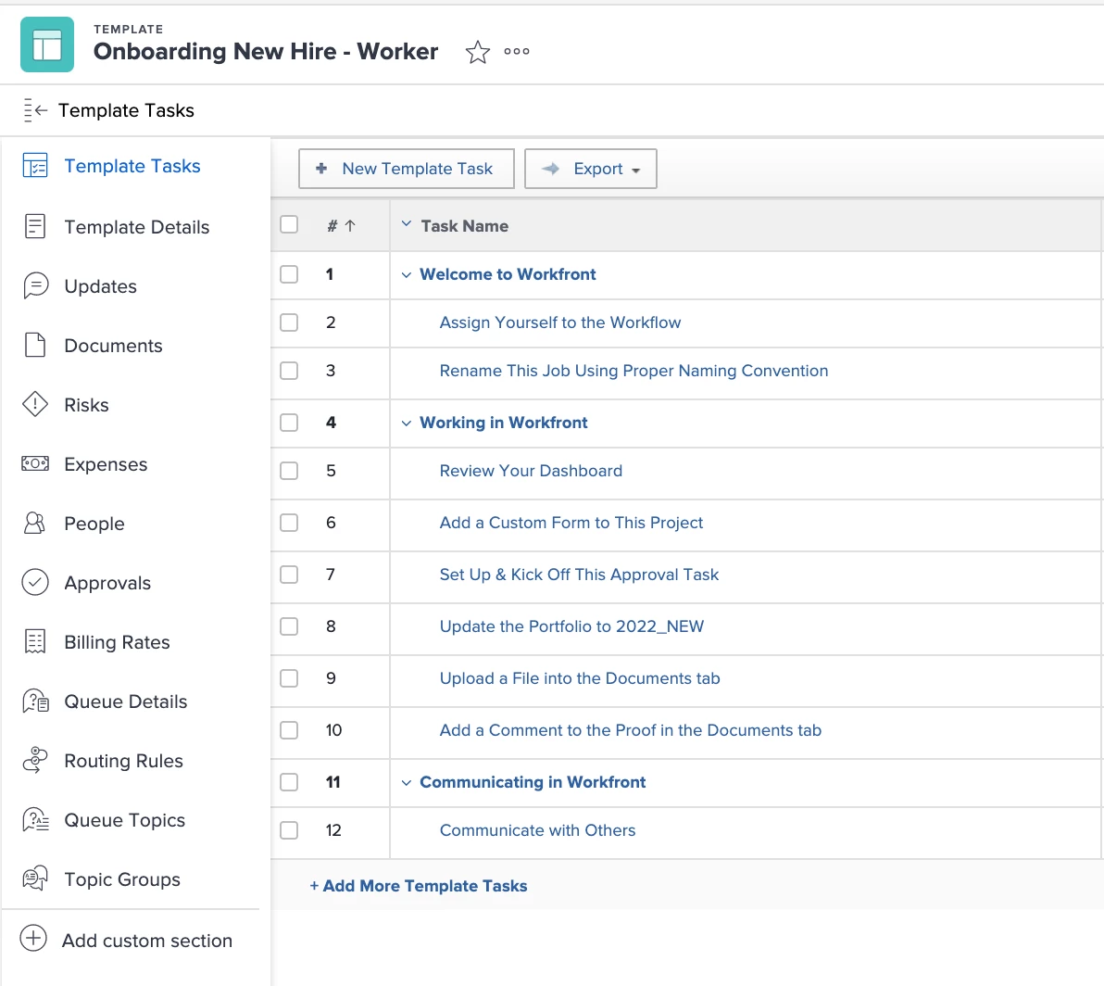Open Add a Comment to the Proof task
The image size is (1104, 986).
pyautogui.click(x=630, y=730)
